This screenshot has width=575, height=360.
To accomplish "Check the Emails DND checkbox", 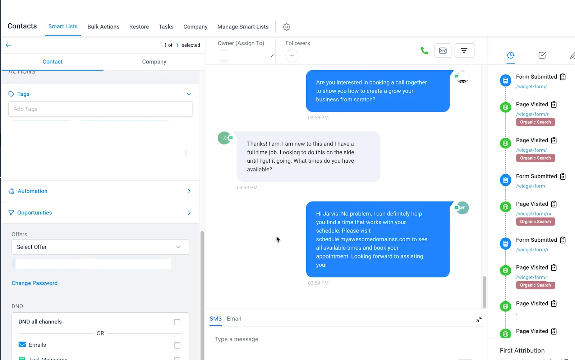I will tap(177, 345).
